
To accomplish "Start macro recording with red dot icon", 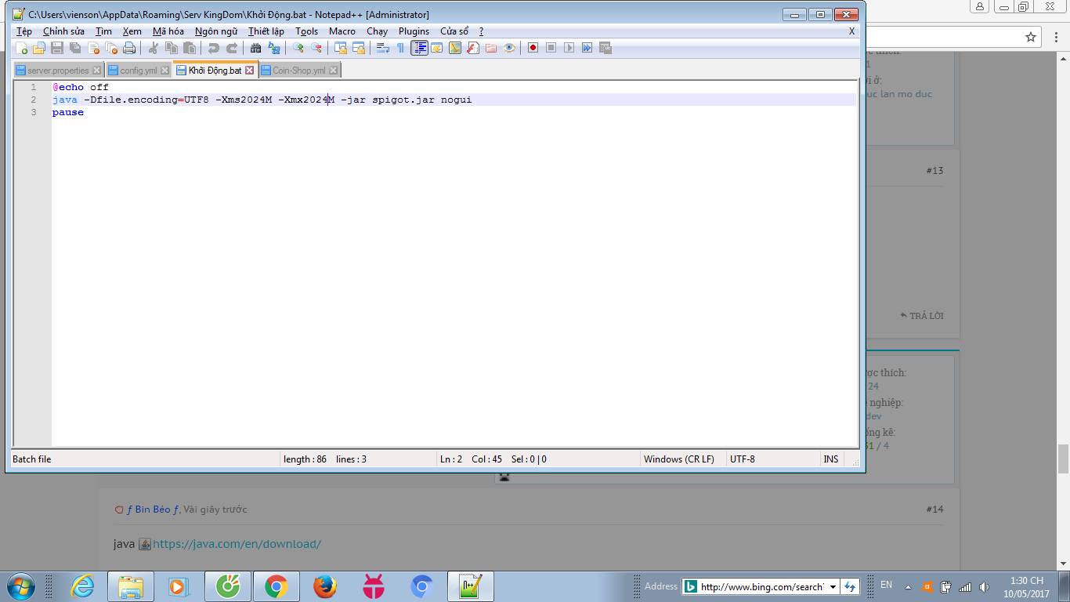I will (533, 48).
